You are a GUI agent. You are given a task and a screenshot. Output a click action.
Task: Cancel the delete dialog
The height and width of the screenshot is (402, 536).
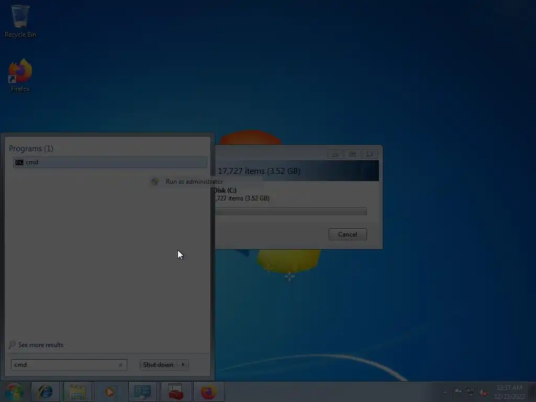[x=348, y=234]
